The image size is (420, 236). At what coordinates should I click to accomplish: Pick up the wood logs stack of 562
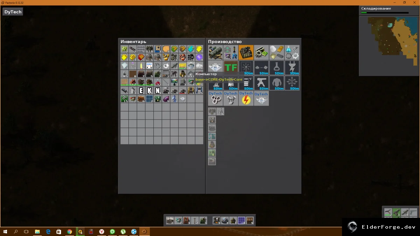coord(133,82)
